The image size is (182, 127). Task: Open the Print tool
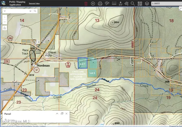coord(100,4)
